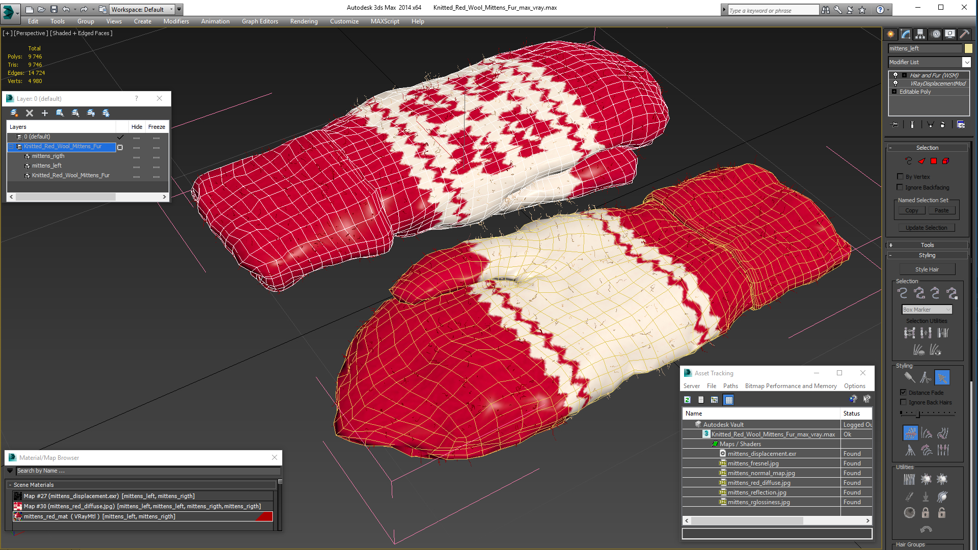Image resolution: width=978 pixels, height=550 pixels.
Task: Open the Hierarchy command panel tab
Action: tap(920, 34)
